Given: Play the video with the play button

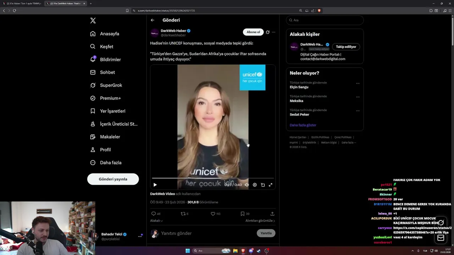Looking at the screenshot, I should click(x=155, y=185).
